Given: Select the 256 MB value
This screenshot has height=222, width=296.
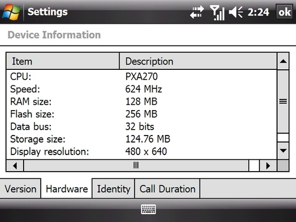Looking at the screenshot, I should click(x=141, y=114).
